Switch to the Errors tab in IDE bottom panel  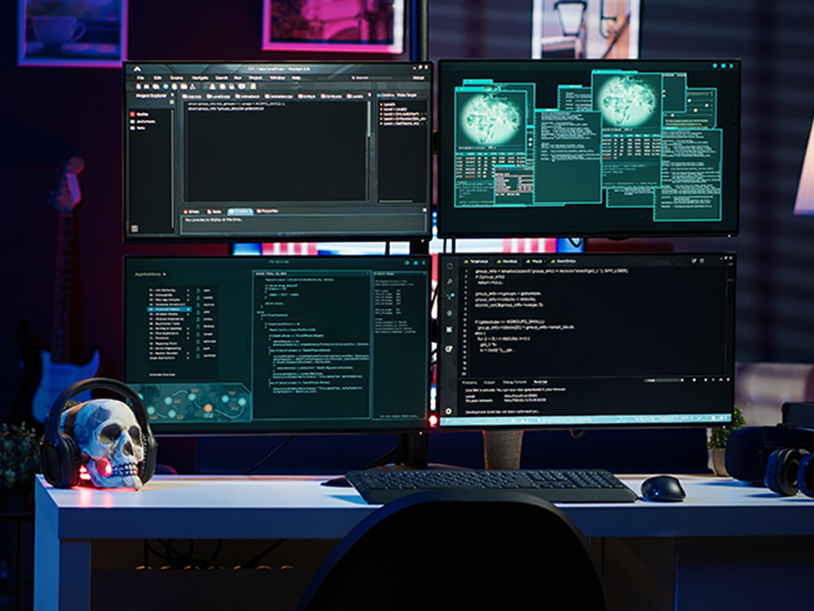(192, 211)
